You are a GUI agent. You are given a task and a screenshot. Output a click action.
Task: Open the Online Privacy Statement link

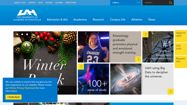point(22,88)
